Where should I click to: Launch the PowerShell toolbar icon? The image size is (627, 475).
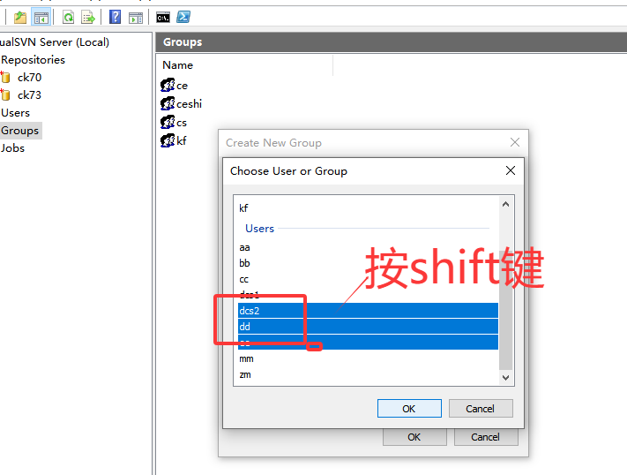point(183,18)
